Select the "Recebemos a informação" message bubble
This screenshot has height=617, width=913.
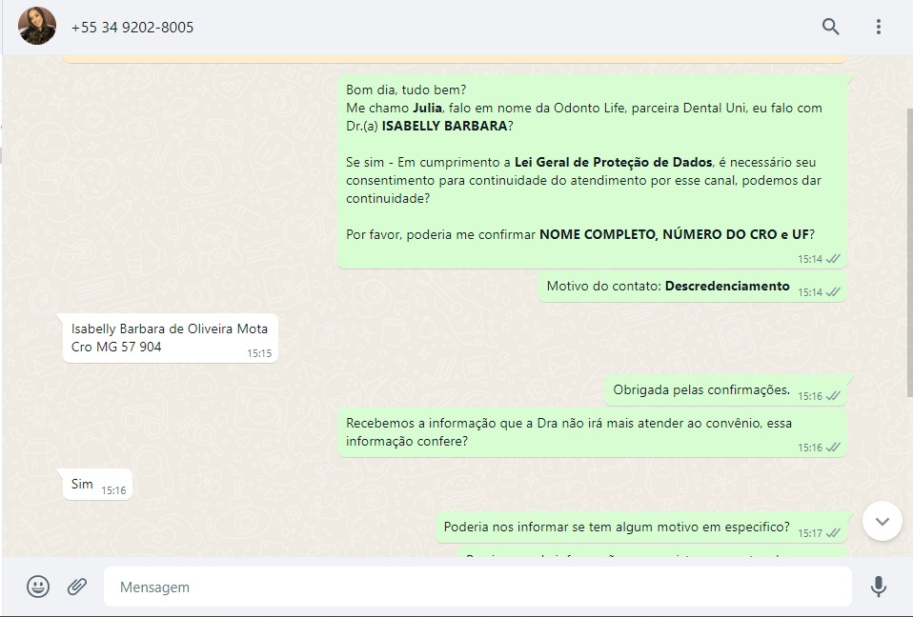(569, 432)
